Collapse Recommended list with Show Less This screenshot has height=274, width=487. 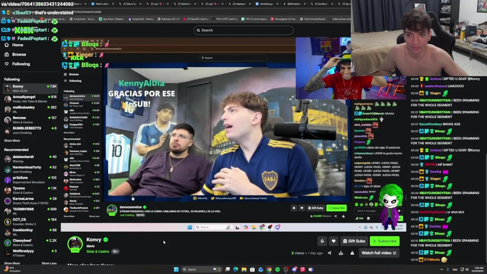pos(49,263)
